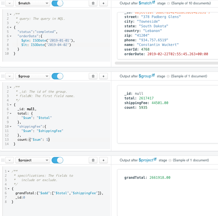The image size is (218, 216).
Task: Collapse the $group stage with chevron button
Action: [10, 76]
